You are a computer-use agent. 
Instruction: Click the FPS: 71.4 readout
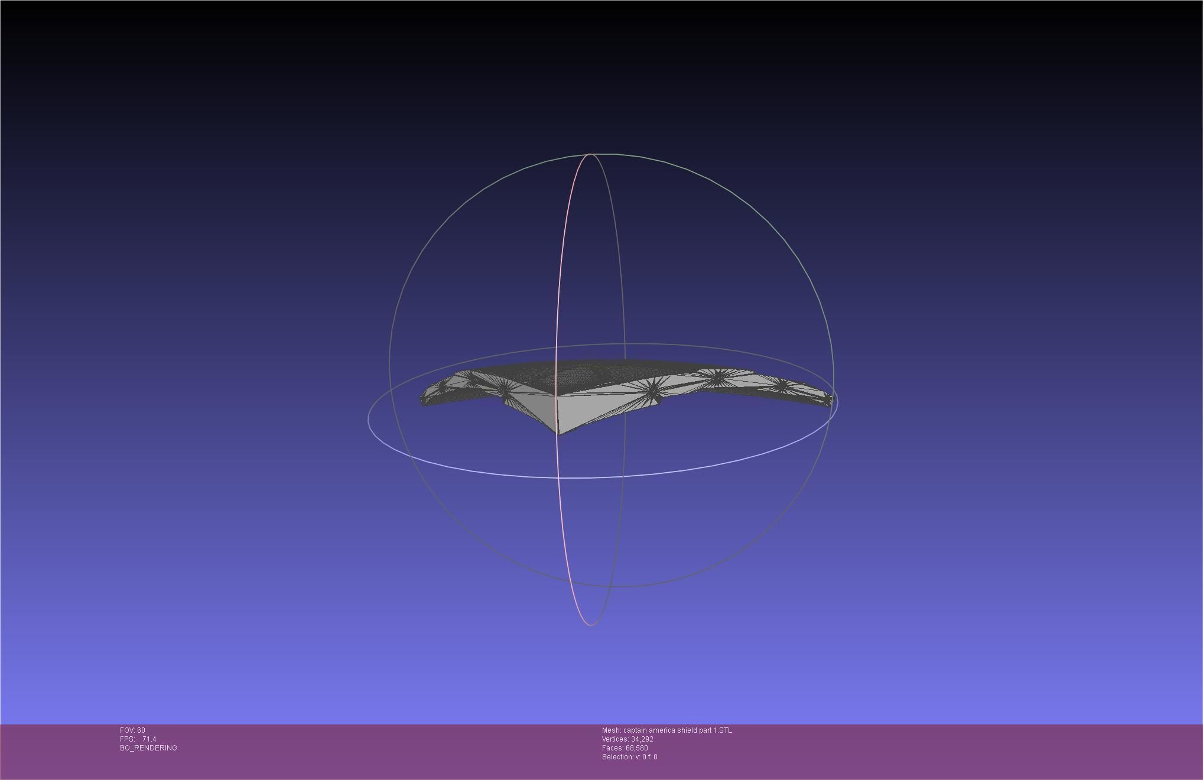[x=138, y=739]
